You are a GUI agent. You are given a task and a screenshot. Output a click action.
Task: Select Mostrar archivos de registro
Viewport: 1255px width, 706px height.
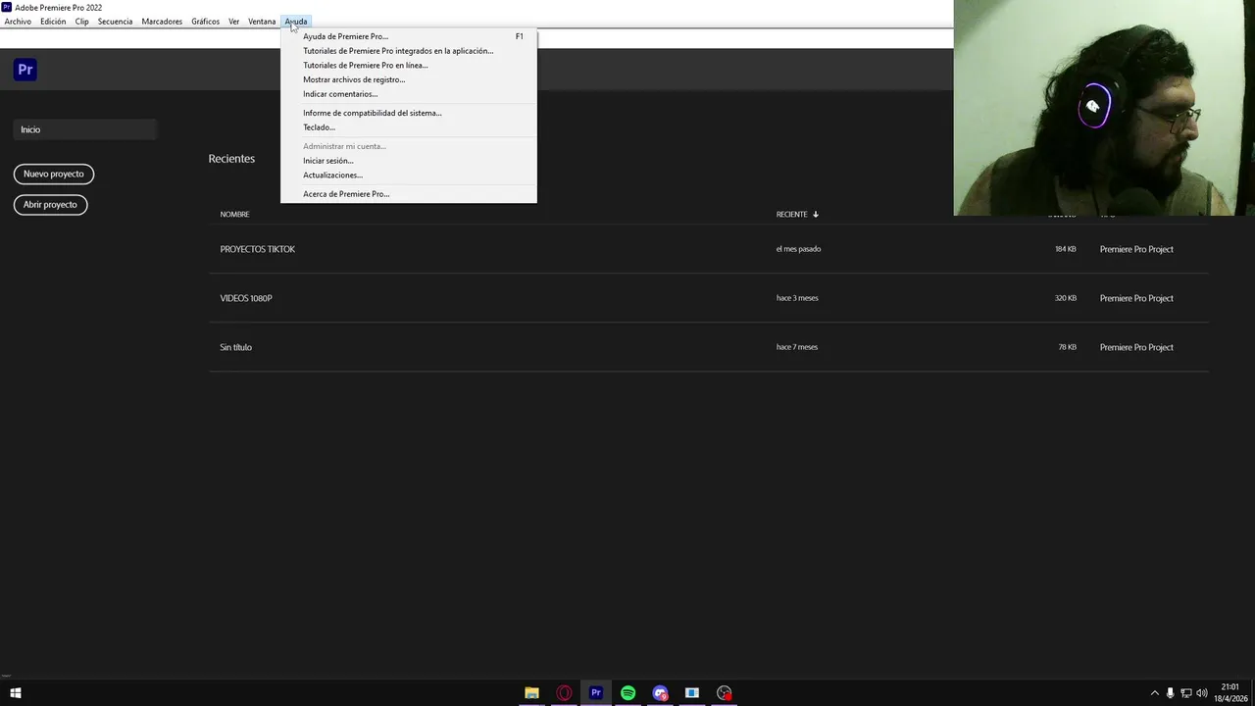point(409,79)
